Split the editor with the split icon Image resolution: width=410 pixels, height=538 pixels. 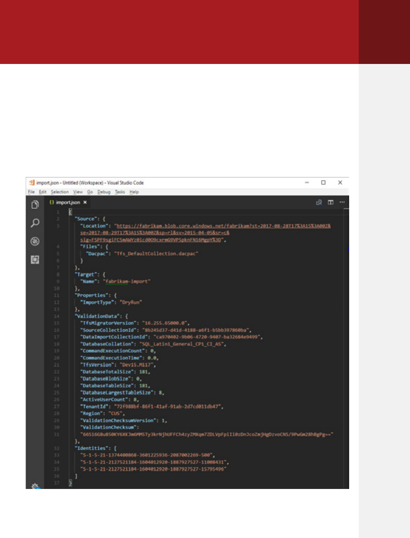pyautogui.click(x=331, y=202)
